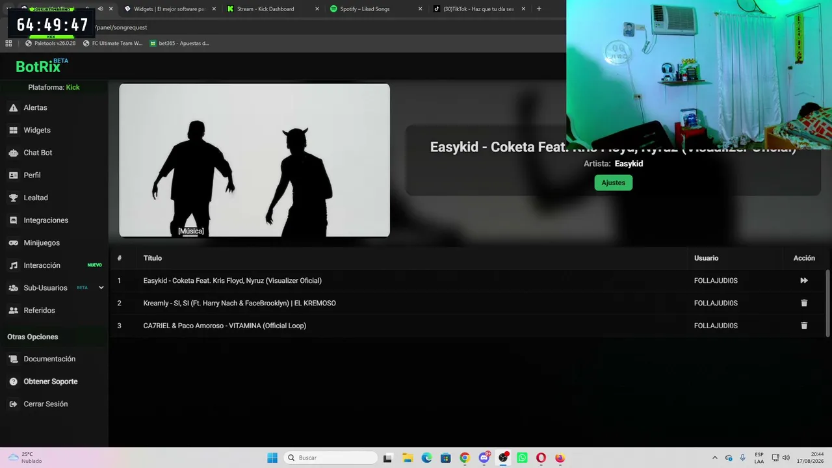Click the address bar URL
Image resolution: width=832 pixels, height=468 pixels.
pos(122,27)
